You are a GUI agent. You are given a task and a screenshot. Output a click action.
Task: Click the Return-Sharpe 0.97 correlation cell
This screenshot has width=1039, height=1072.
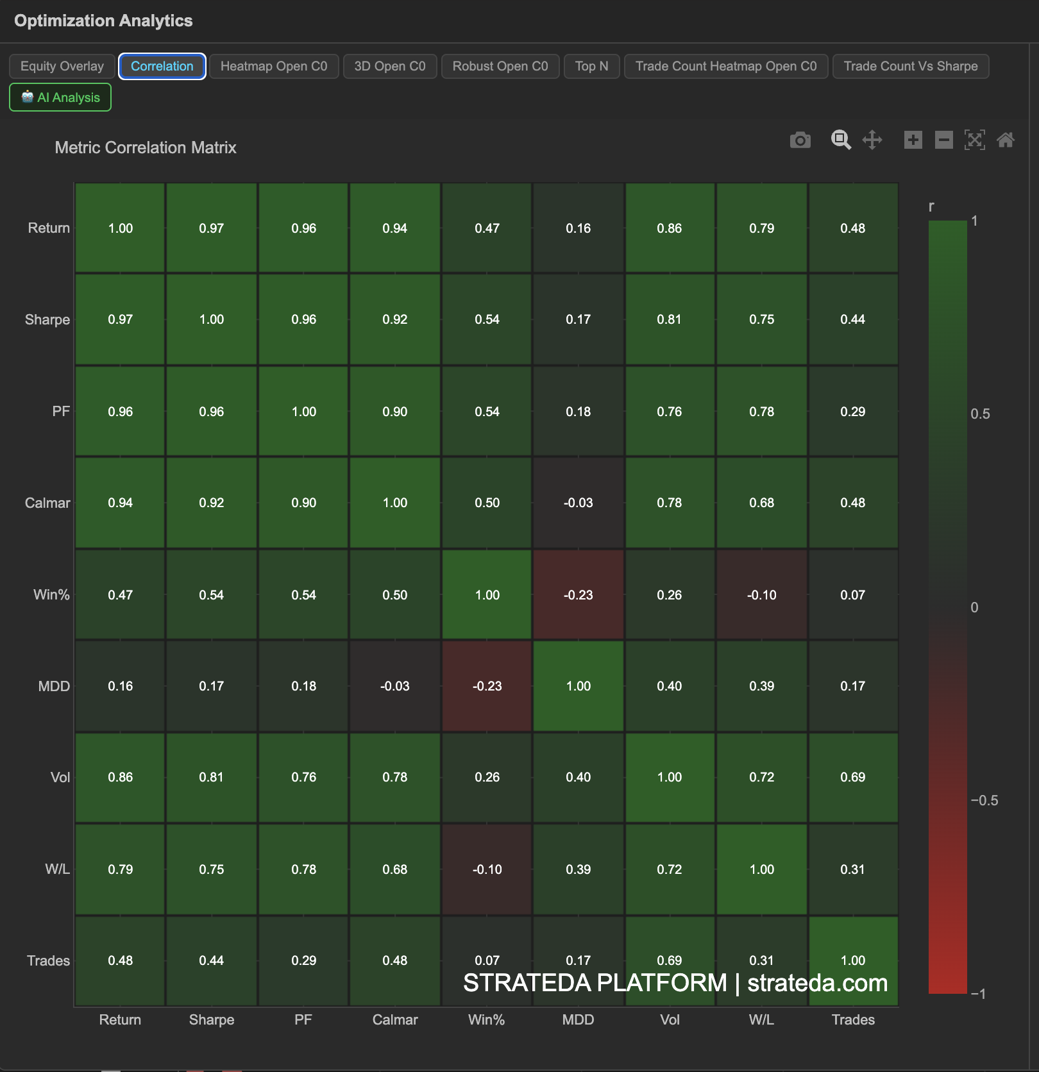point(211,228)
